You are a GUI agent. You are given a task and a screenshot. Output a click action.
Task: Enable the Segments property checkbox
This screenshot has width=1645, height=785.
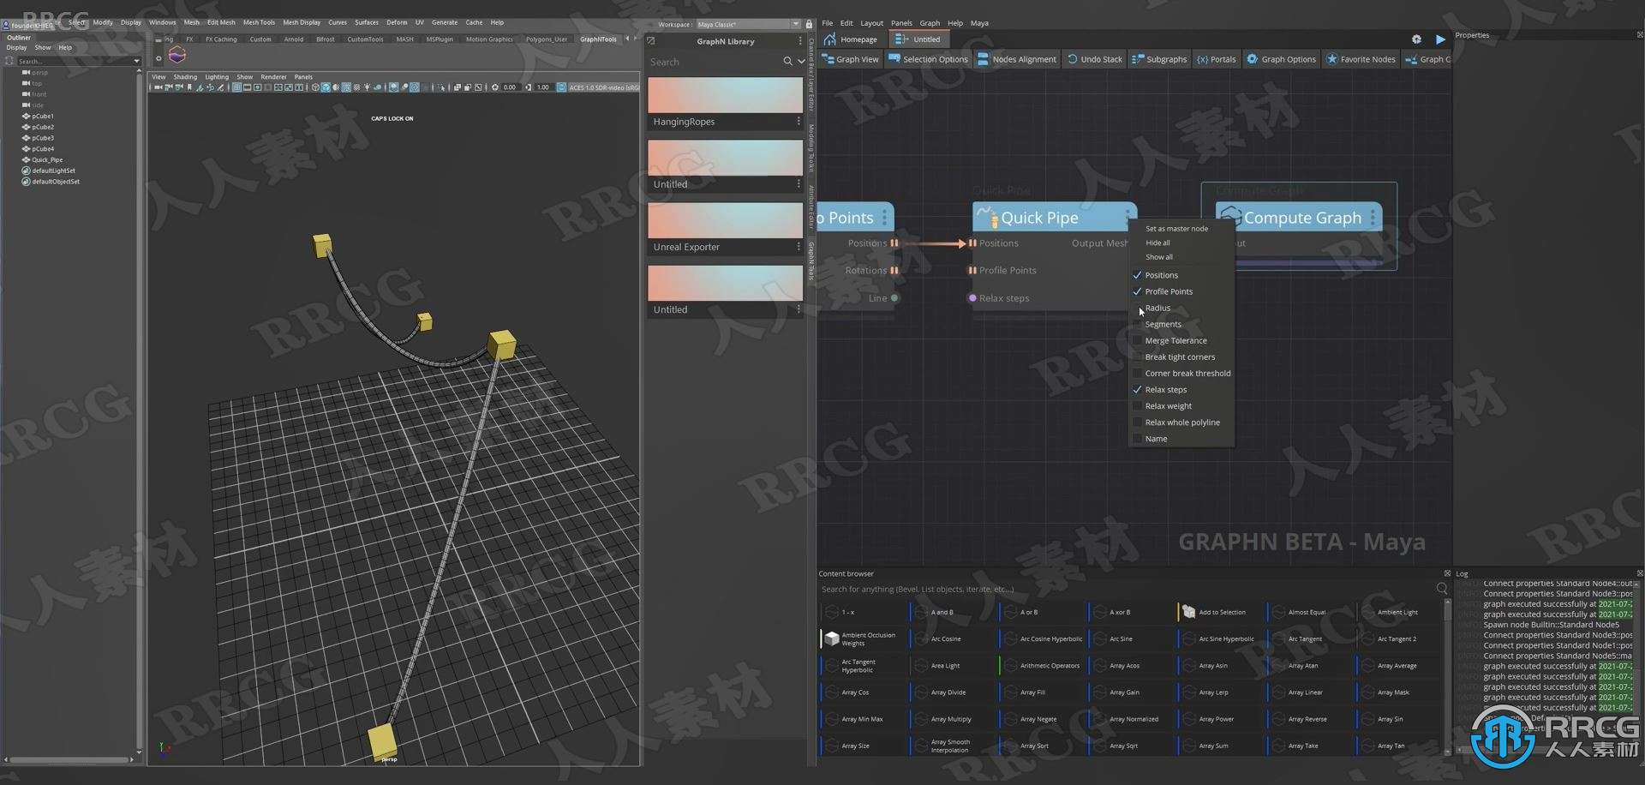click(x=1137, y=324)
